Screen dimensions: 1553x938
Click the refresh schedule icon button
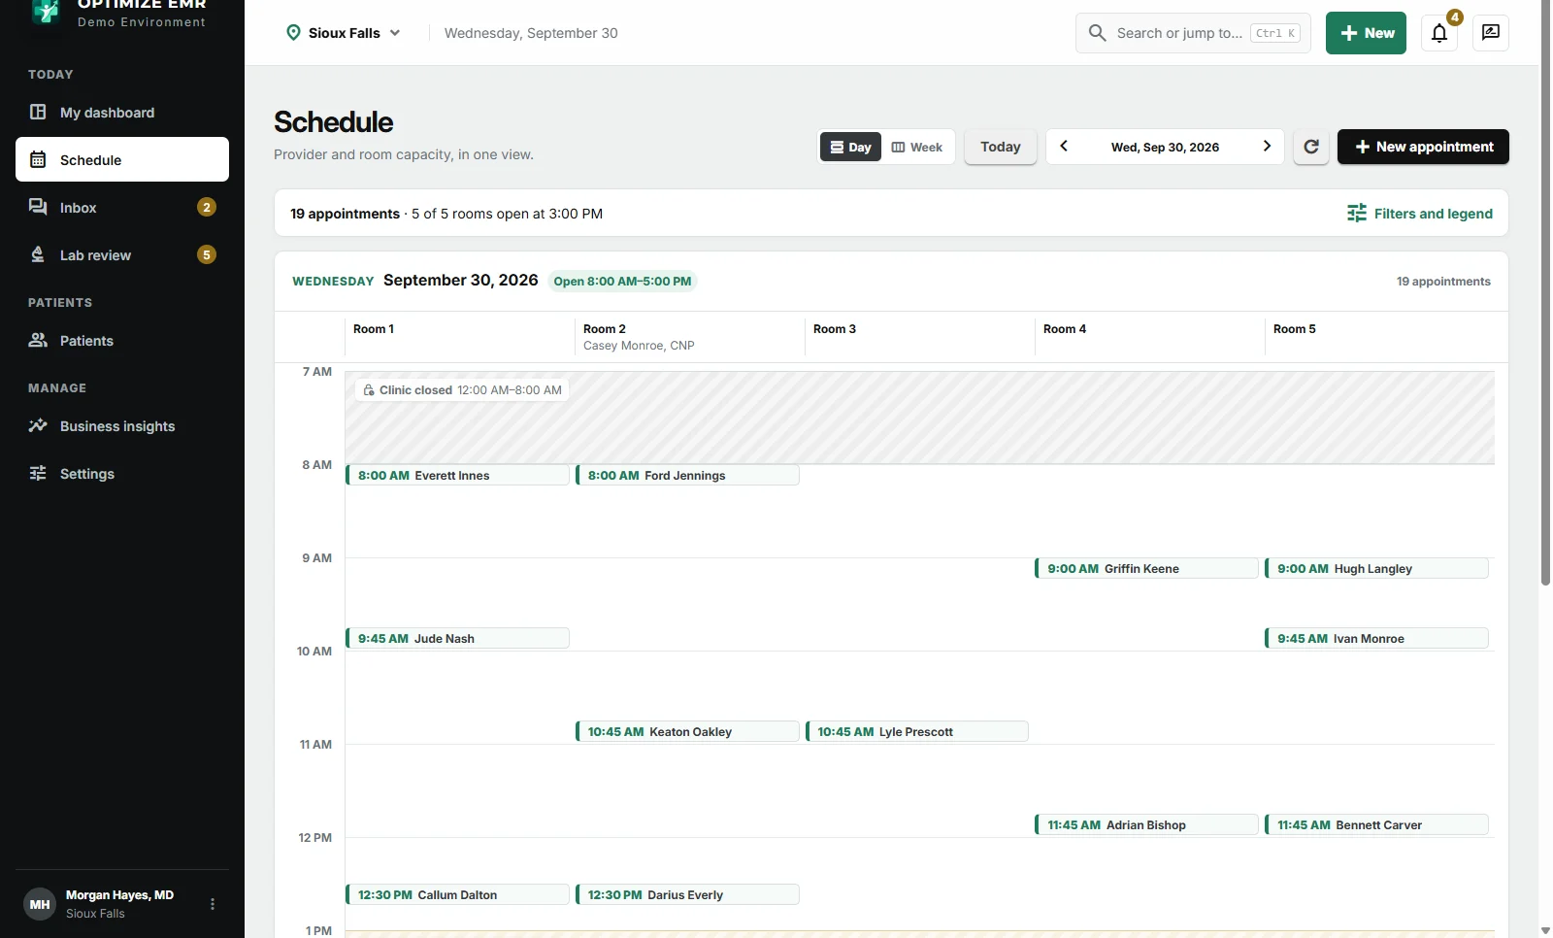pos(1311,147)
